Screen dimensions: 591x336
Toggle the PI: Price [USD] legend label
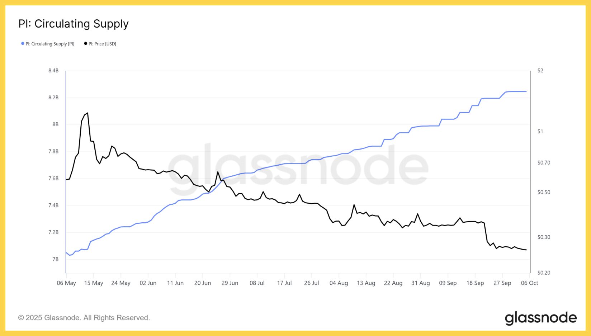click(x=103, y=44)
